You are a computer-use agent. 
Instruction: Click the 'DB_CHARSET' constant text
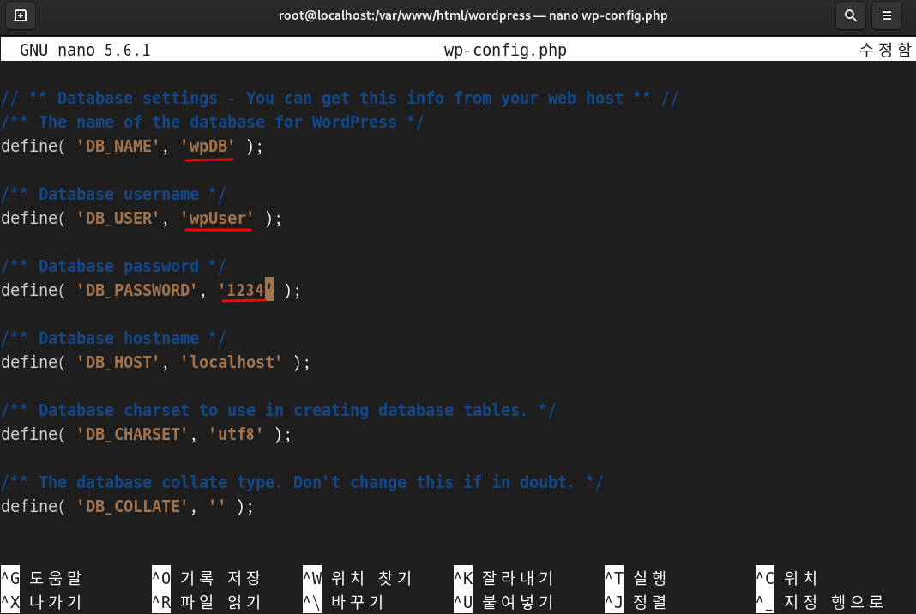click(x=132, y=434)
